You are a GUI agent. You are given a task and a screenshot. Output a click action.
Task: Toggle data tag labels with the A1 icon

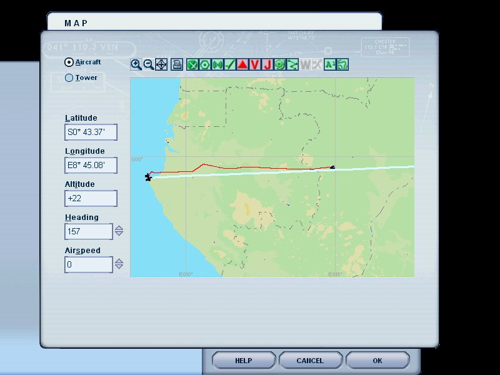[x=330, y=65]
